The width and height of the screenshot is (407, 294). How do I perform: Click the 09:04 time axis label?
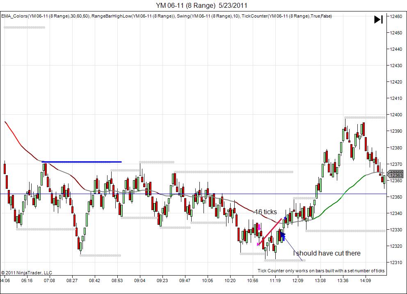(x=139, y=280)
